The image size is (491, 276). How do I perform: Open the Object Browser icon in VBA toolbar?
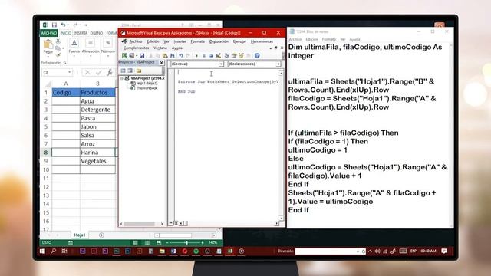tap(241, 56)
